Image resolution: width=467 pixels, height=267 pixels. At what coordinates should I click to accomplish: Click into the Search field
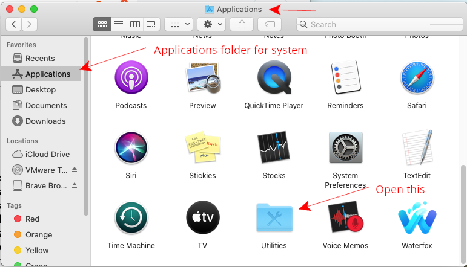380,24
